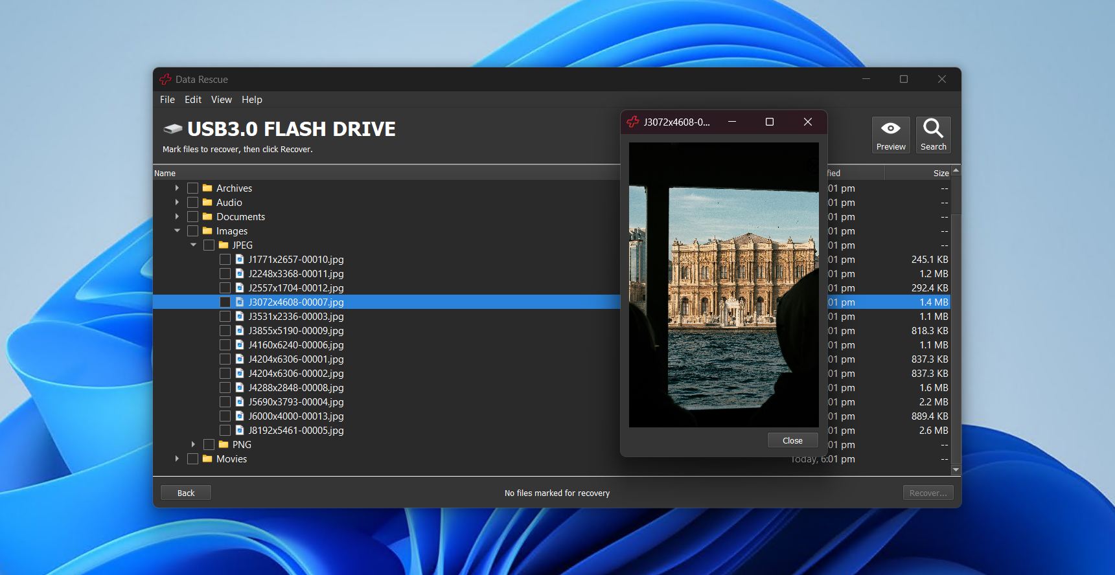Click file icon of J2248x3368-00011.jpg
Screen dimensions: 1115x575
point(240,273)
